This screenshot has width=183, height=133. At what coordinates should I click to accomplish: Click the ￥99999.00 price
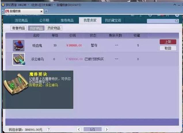74,45
